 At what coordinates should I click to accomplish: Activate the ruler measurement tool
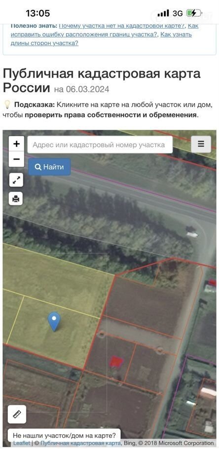click(x=17, y=414)
